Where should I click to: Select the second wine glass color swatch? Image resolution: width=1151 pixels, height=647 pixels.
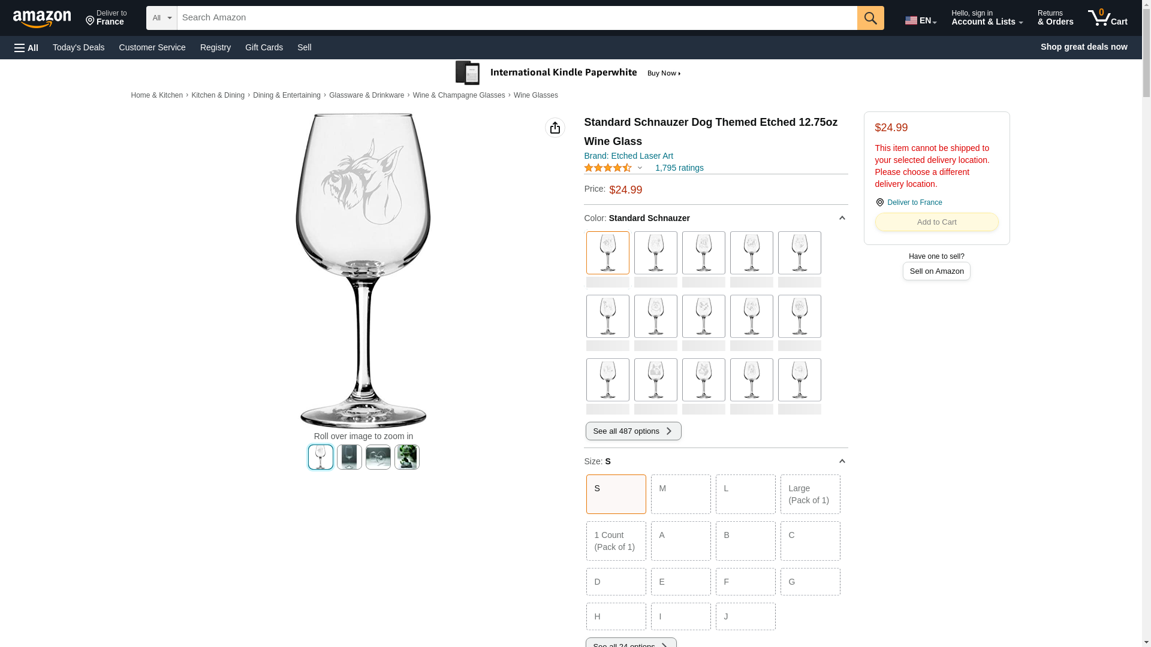[655, 253]
